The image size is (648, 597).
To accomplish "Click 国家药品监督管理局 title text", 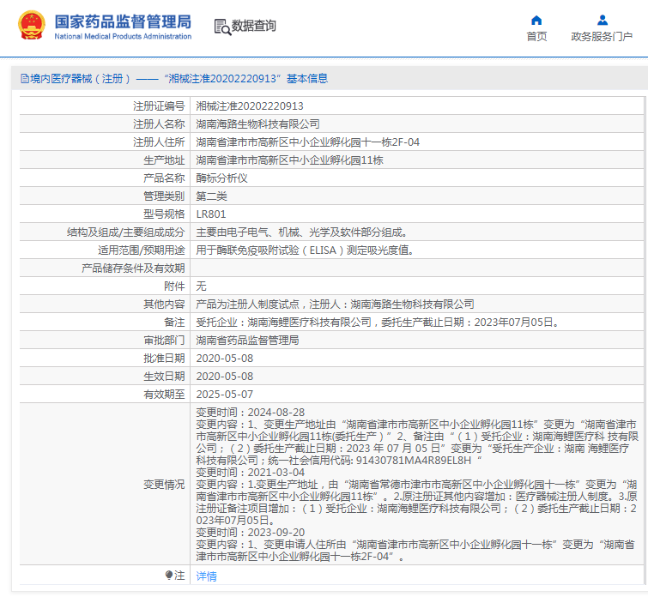I will click(x=123, y=21).
